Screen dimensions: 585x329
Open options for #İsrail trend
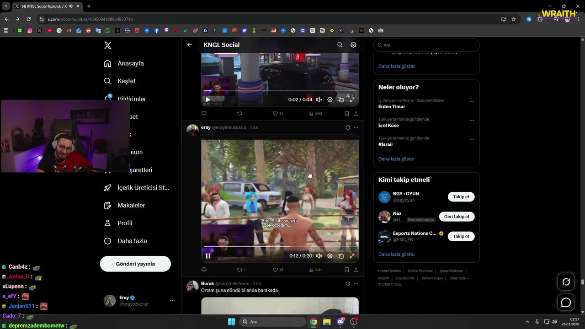point(472,139)
